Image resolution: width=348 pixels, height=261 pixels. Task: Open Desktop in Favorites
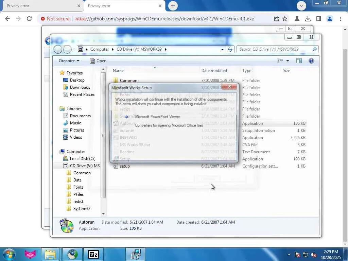[x=77, y=80]
